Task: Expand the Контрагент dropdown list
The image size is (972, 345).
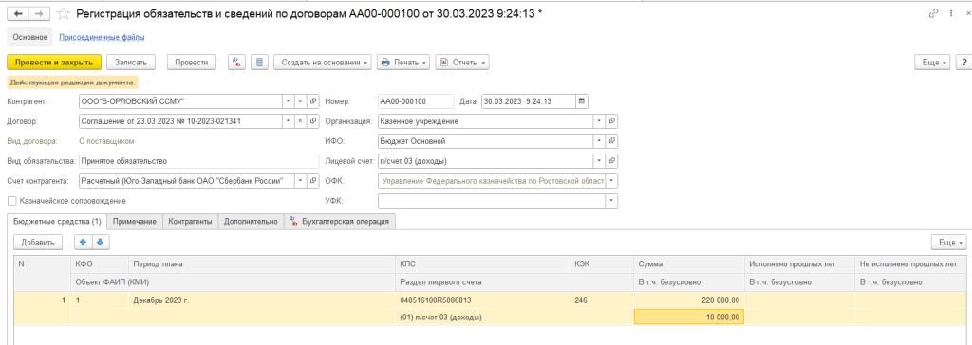Action: [x=288, y=101]
